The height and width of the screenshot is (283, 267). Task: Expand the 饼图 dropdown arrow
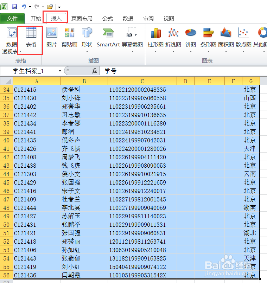point(191,52)
